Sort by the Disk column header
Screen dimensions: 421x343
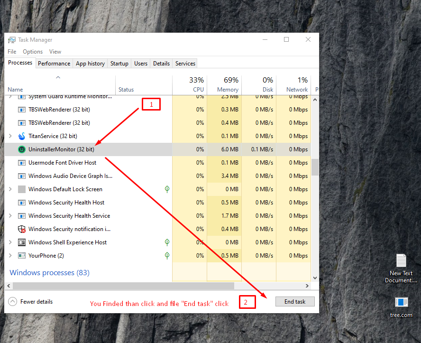tap(259, 85)
